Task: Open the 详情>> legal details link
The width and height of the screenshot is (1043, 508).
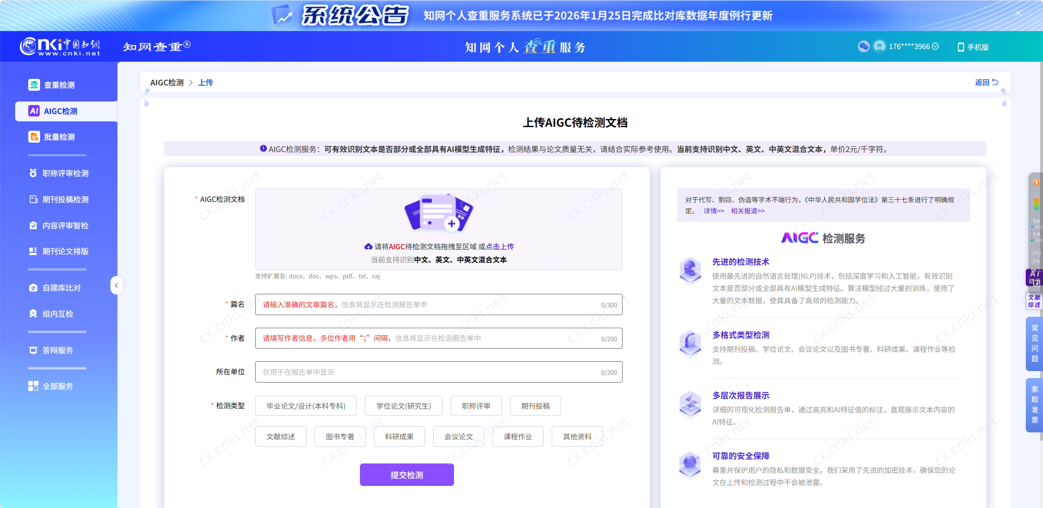Action: point(713,211)
